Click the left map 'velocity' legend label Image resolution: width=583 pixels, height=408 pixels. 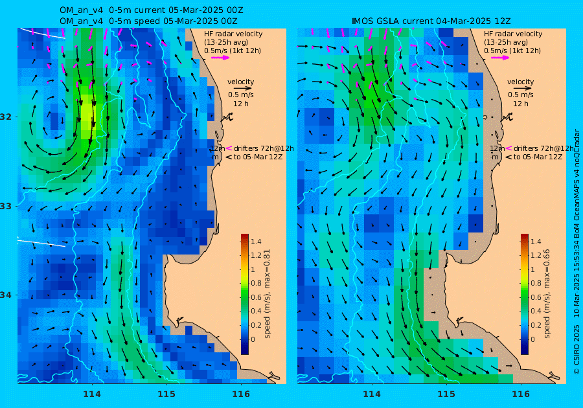point(240,82)
